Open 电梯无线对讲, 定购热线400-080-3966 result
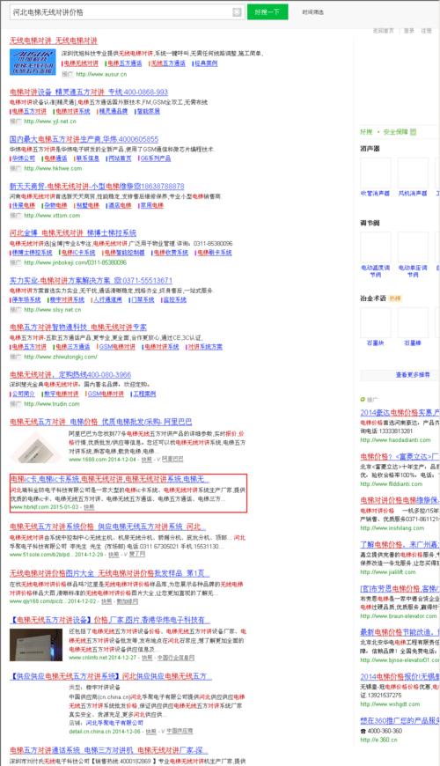 (70, 375)
